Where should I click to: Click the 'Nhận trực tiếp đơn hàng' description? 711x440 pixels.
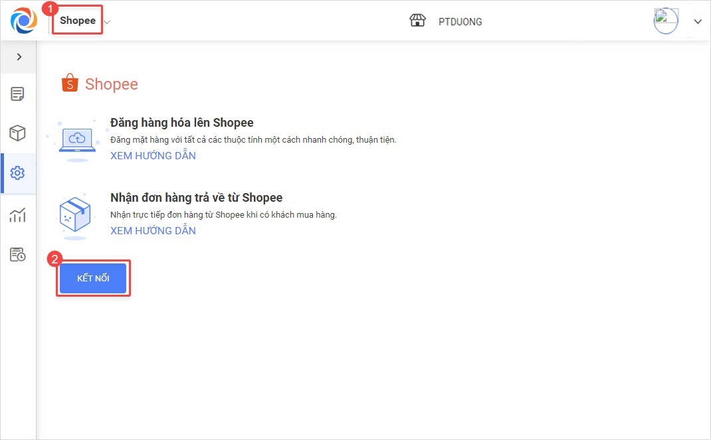coord(223,215)
